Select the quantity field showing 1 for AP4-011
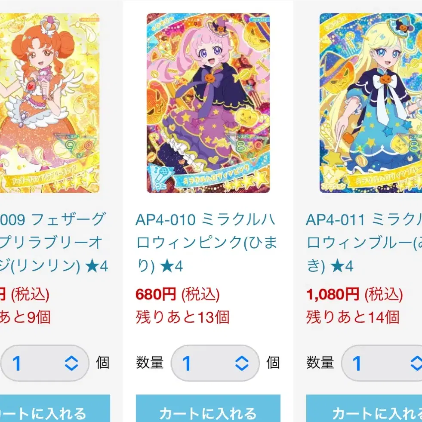 click(x=382, y=363)
